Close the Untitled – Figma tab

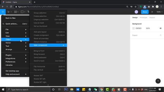click(30, 2)
